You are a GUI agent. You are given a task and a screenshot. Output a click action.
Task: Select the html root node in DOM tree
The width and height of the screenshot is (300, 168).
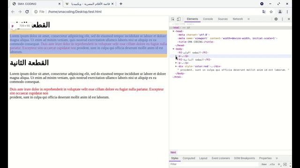point(230,28)
